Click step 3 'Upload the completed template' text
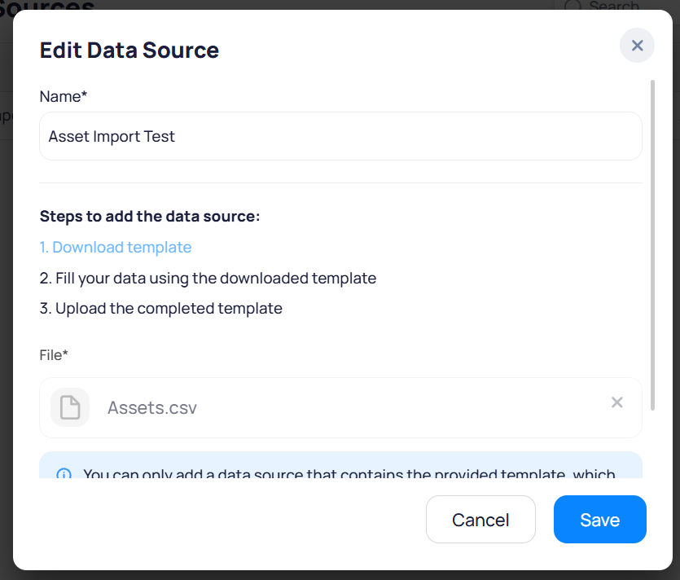 point(161,309)
